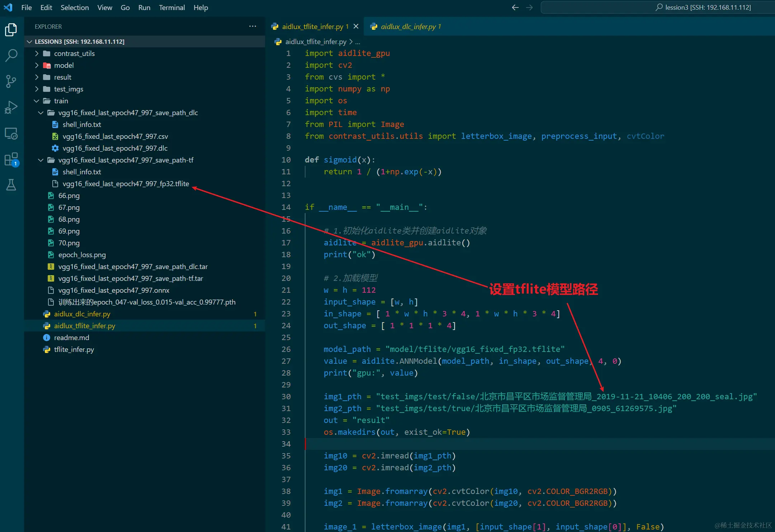Open the Testing flask icon view
Image resolution: width=775 pixels, height=532 pixels.
click(11, 185)
